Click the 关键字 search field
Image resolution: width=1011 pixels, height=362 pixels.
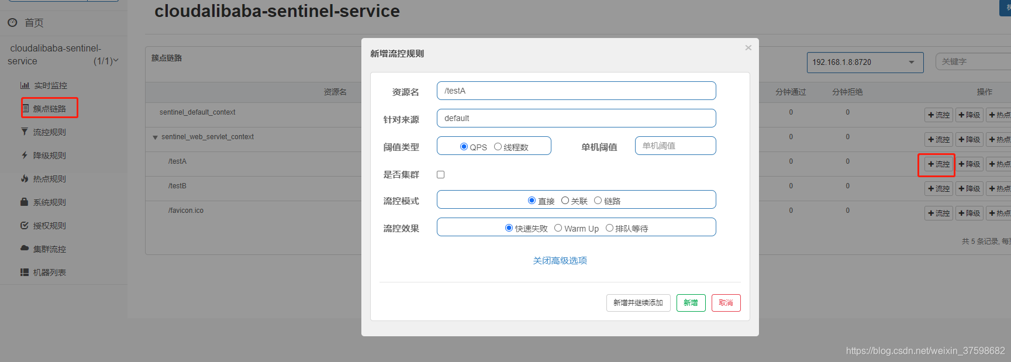point(973,61)
